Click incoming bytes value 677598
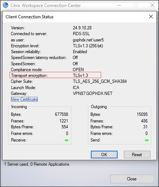The height and width of the screenshot is (187, 159). (62, 114)
